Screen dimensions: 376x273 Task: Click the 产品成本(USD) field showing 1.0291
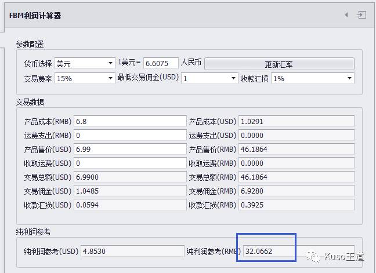(x=296, y=122)
